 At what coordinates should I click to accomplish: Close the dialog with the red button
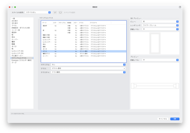coord(10,7)
